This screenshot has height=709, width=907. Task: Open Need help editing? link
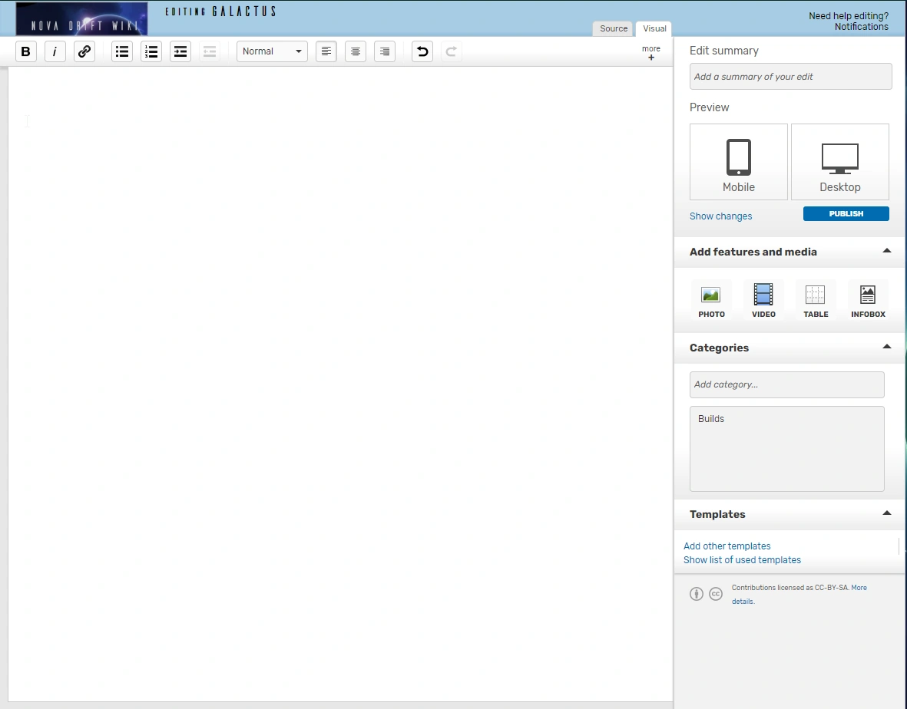(x=849, y=16)
